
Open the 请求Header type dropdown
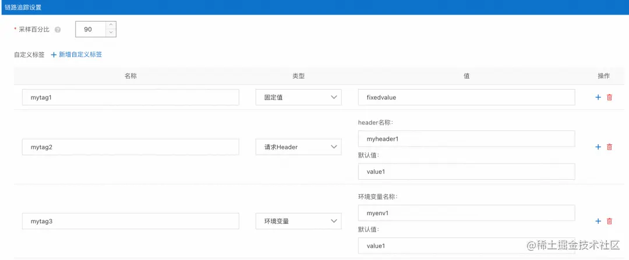(298, 147)
